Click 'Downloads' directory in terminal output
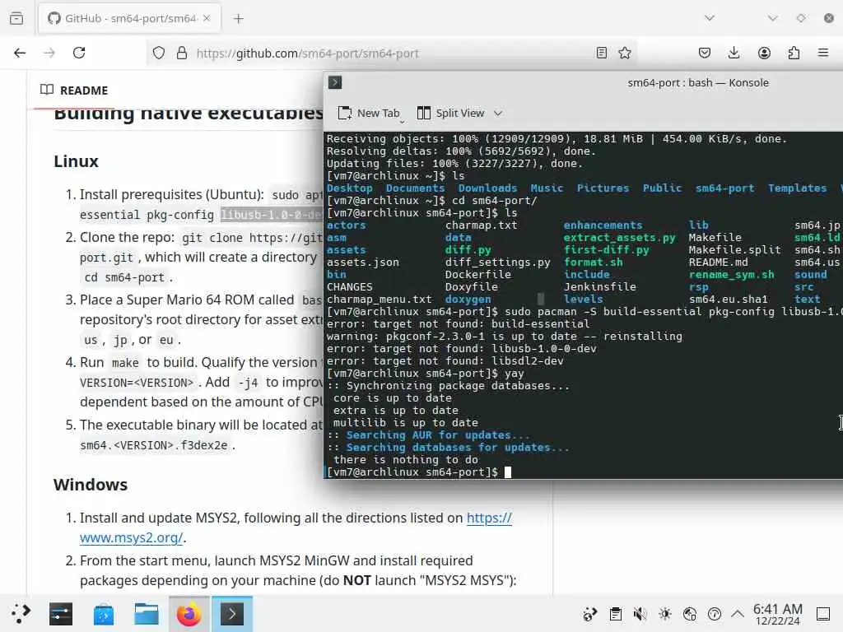The image size is (843, 632). tap(487, 188)
